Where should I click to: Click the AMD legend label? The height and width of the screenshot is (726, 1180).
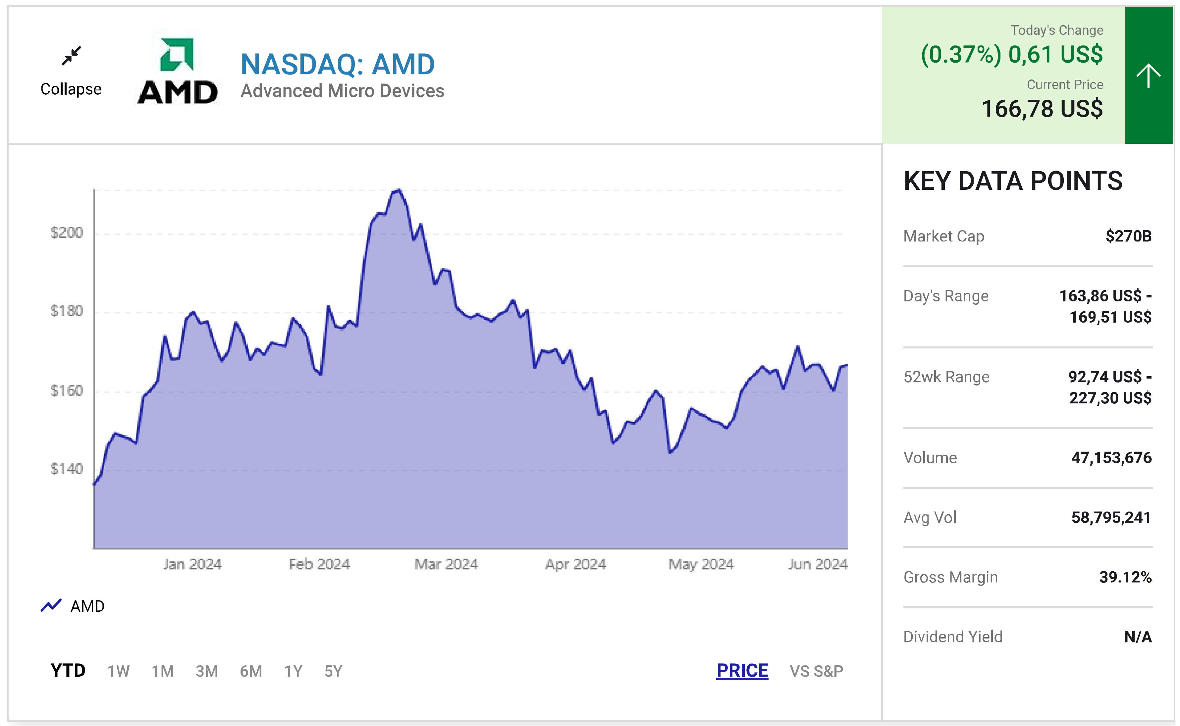tap(87, 606)
